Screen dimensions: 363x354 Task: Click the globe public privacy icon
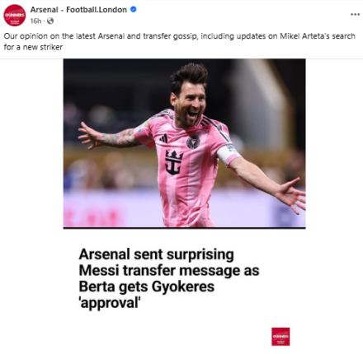click(50, 21)
